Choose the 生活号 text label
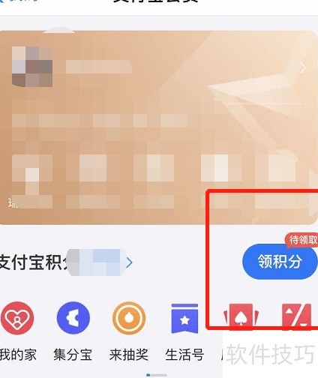318x378 pixels. coord(184,355)
